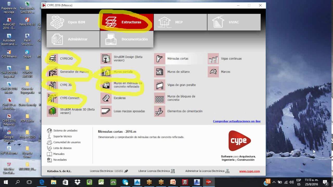Select the Administrar tab

click(x=73, y=39)
